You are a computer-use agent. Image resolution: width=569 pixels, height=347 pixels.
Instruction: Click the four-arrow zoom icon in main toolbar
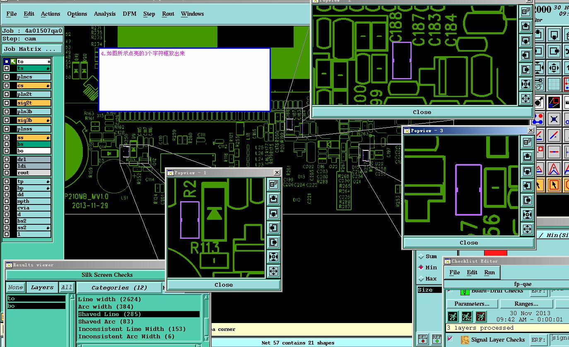click(554, 67)
